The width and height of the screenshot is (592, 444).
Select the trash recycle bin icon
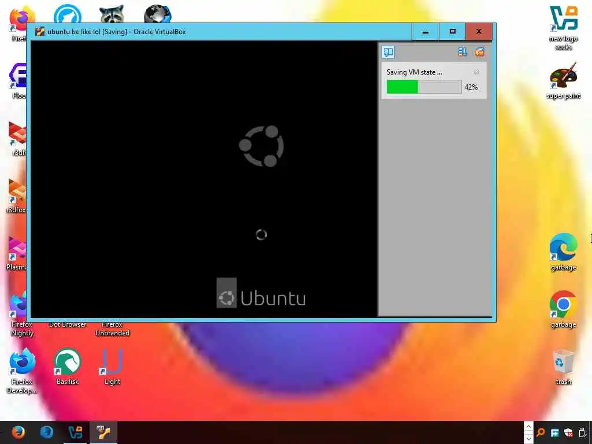coord(563,367)
